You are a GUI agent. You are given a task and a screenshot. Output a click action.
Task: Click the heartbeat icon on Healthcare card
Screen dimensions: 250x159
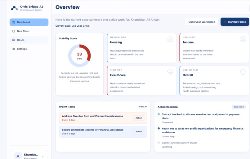coord(170,72)
